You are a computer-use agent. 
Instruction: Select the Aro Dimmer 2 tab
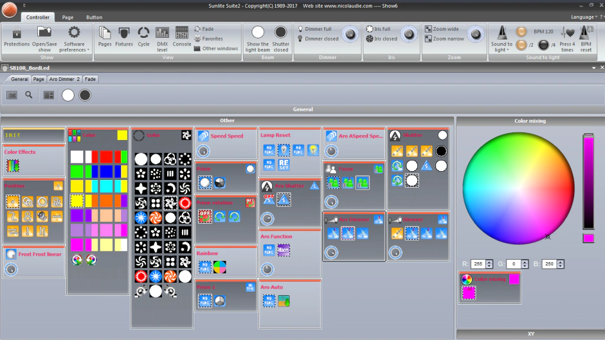coord(64,79)
